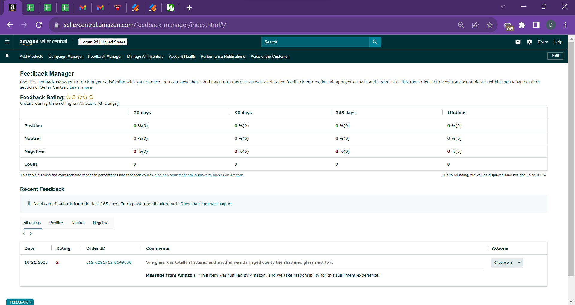This screenshot has width=575, height=305.
Task: Click the extension icon labeled Off
Action: (508, 26)
